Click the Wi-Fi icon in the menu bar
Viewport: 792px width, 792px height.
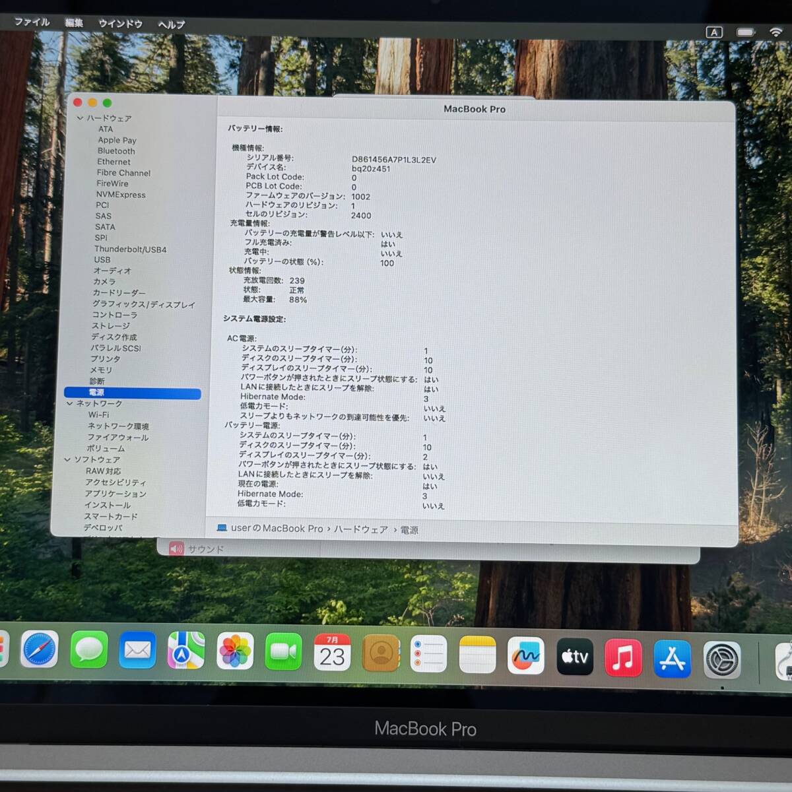point(776,32)
